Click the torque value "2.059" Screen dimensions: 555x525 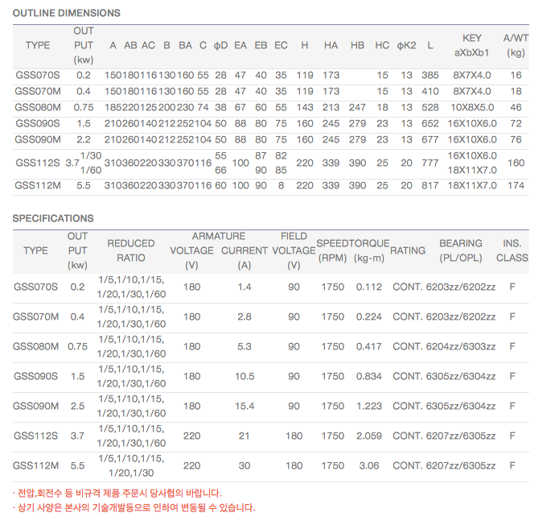(x=369, y=436)
